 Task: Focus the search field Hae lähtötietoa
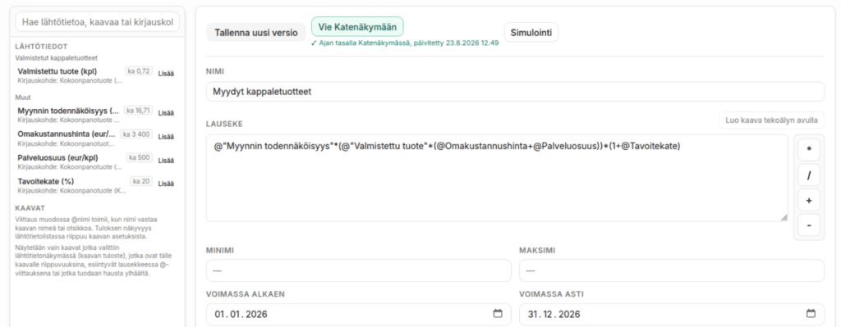(98, 22)
